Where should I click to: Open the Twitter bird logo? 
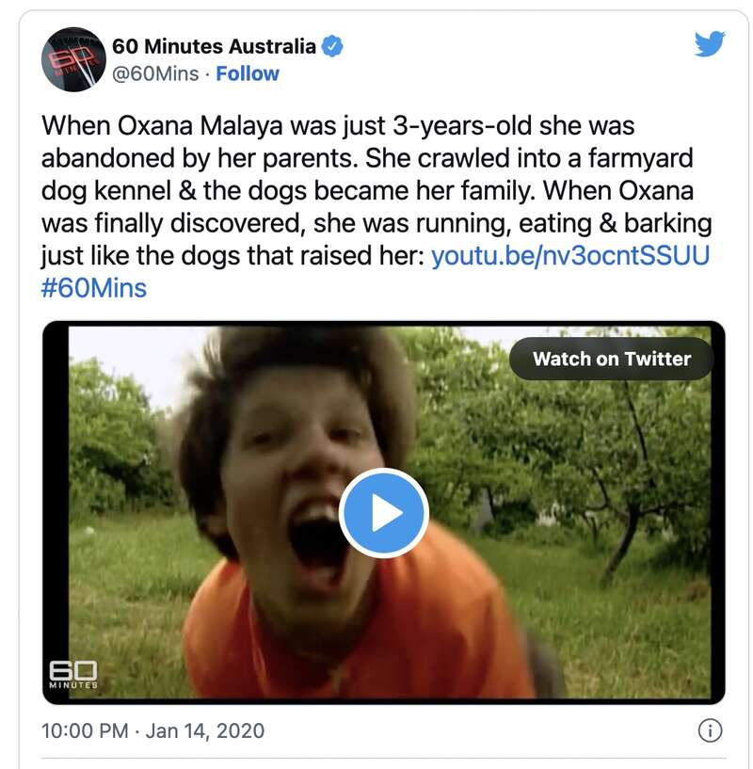click(x=710, y=44)
